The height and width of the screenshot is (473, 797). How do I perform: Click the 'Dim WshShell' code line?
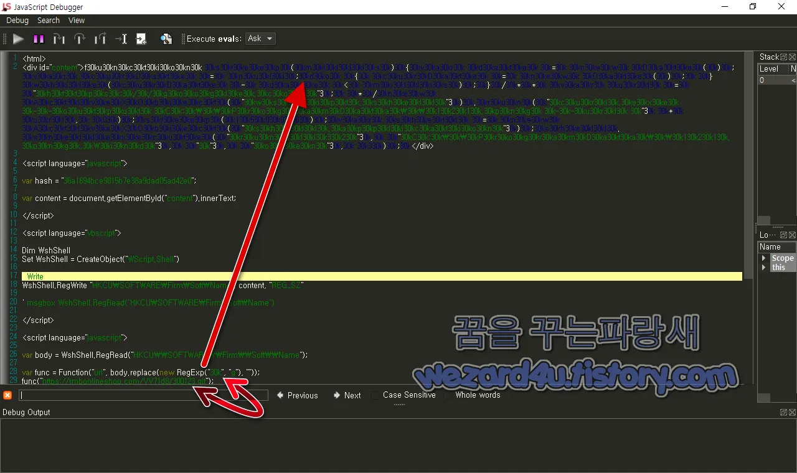(x=46, y=250)
